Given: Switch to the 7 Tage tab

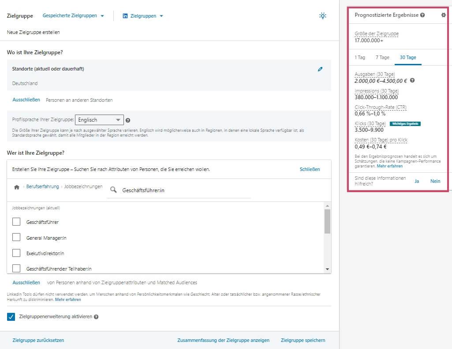Looking at the screenshot, I should point(382,57).
